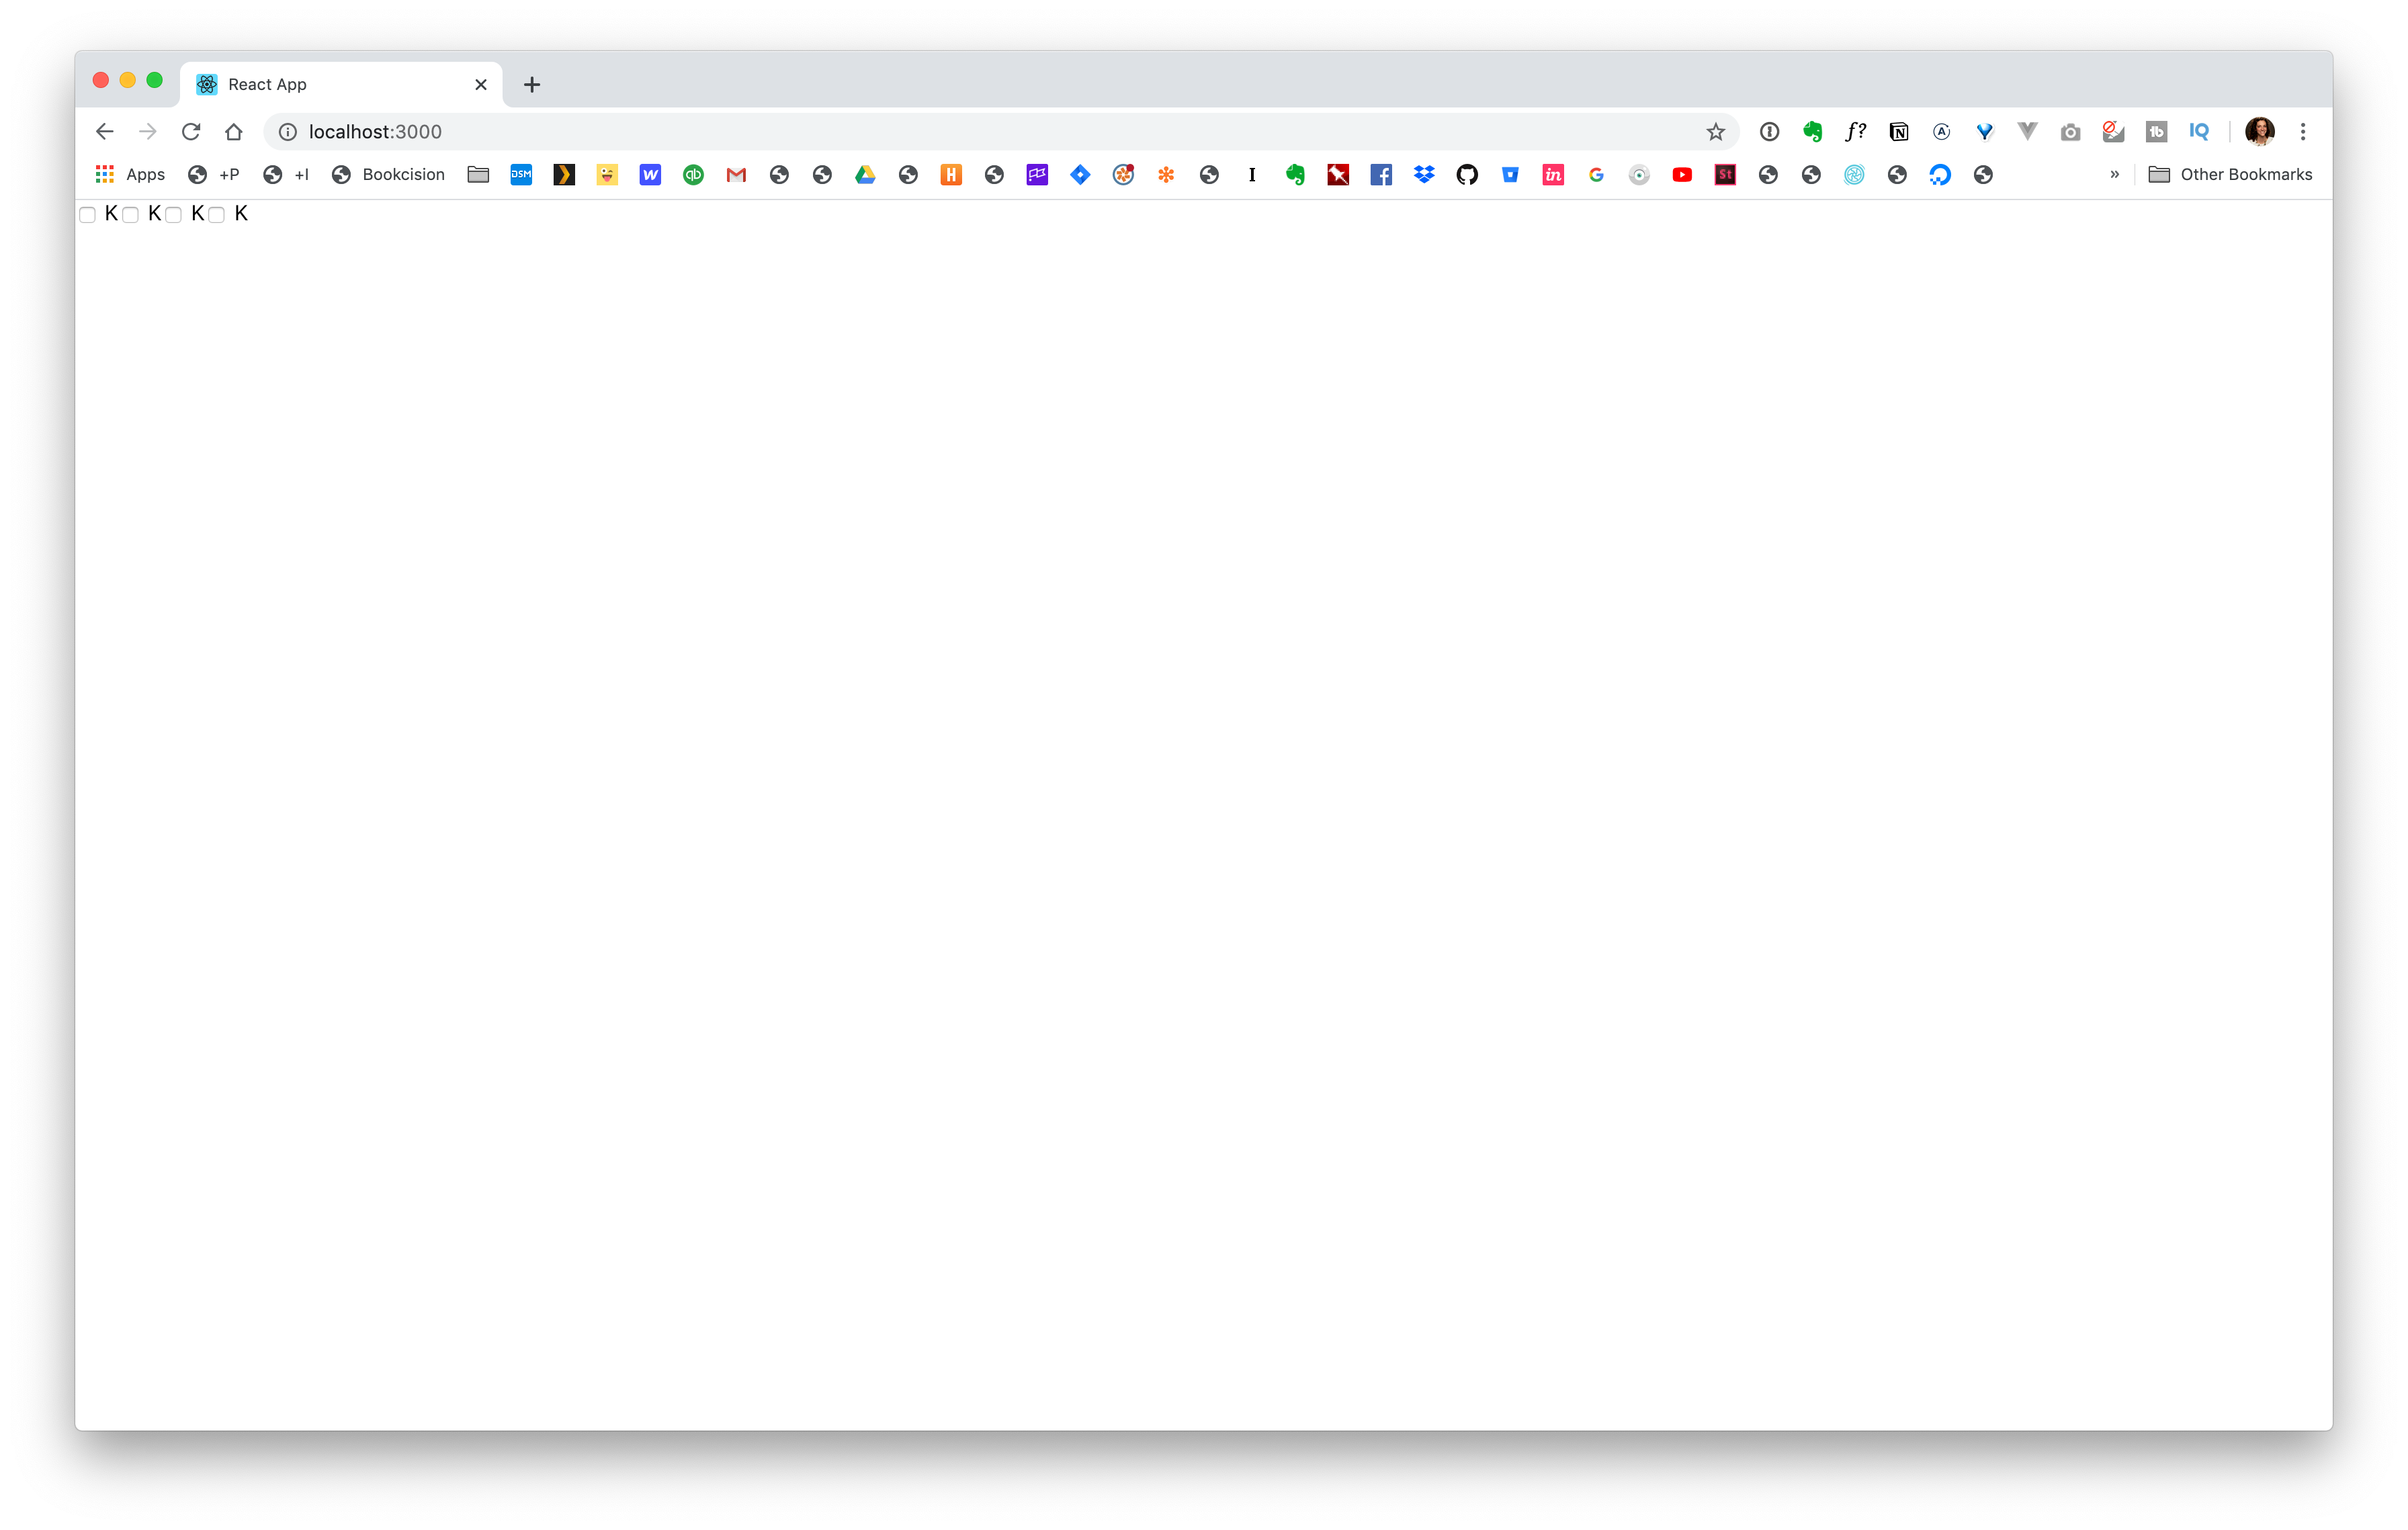Screen dimensions: 2408x1530
Task: Open the Google bookmark icon
Action: pos(1594,174)
